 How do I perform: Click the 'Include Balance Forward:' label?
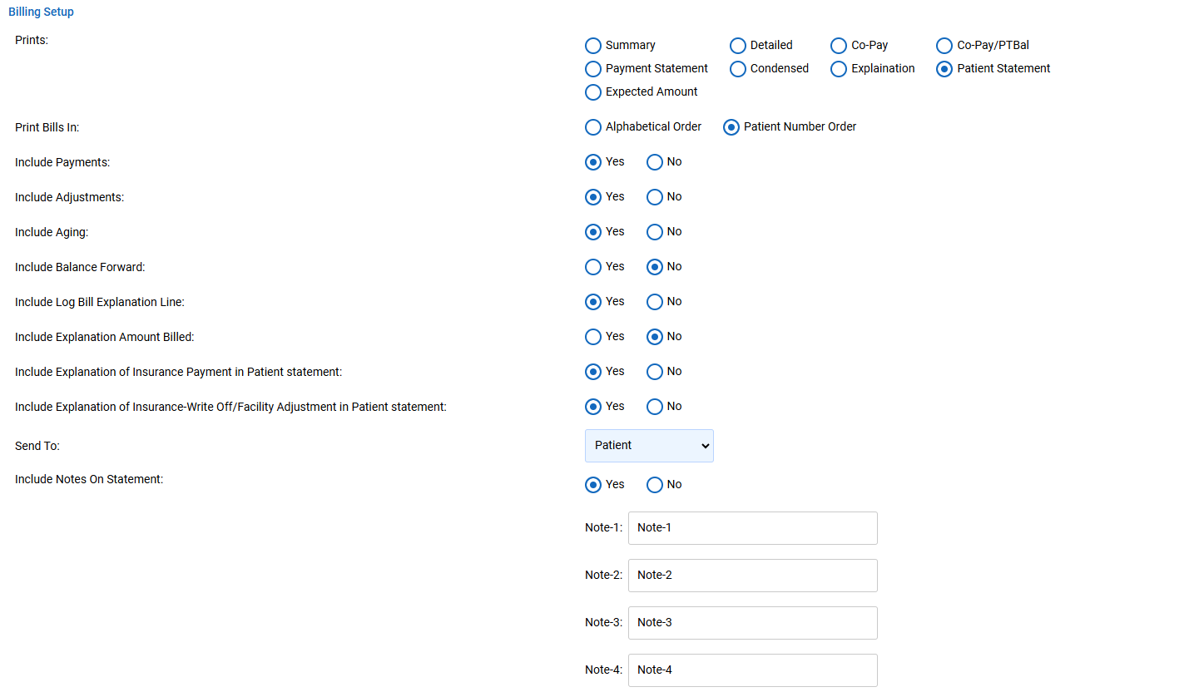coord(80,267)
